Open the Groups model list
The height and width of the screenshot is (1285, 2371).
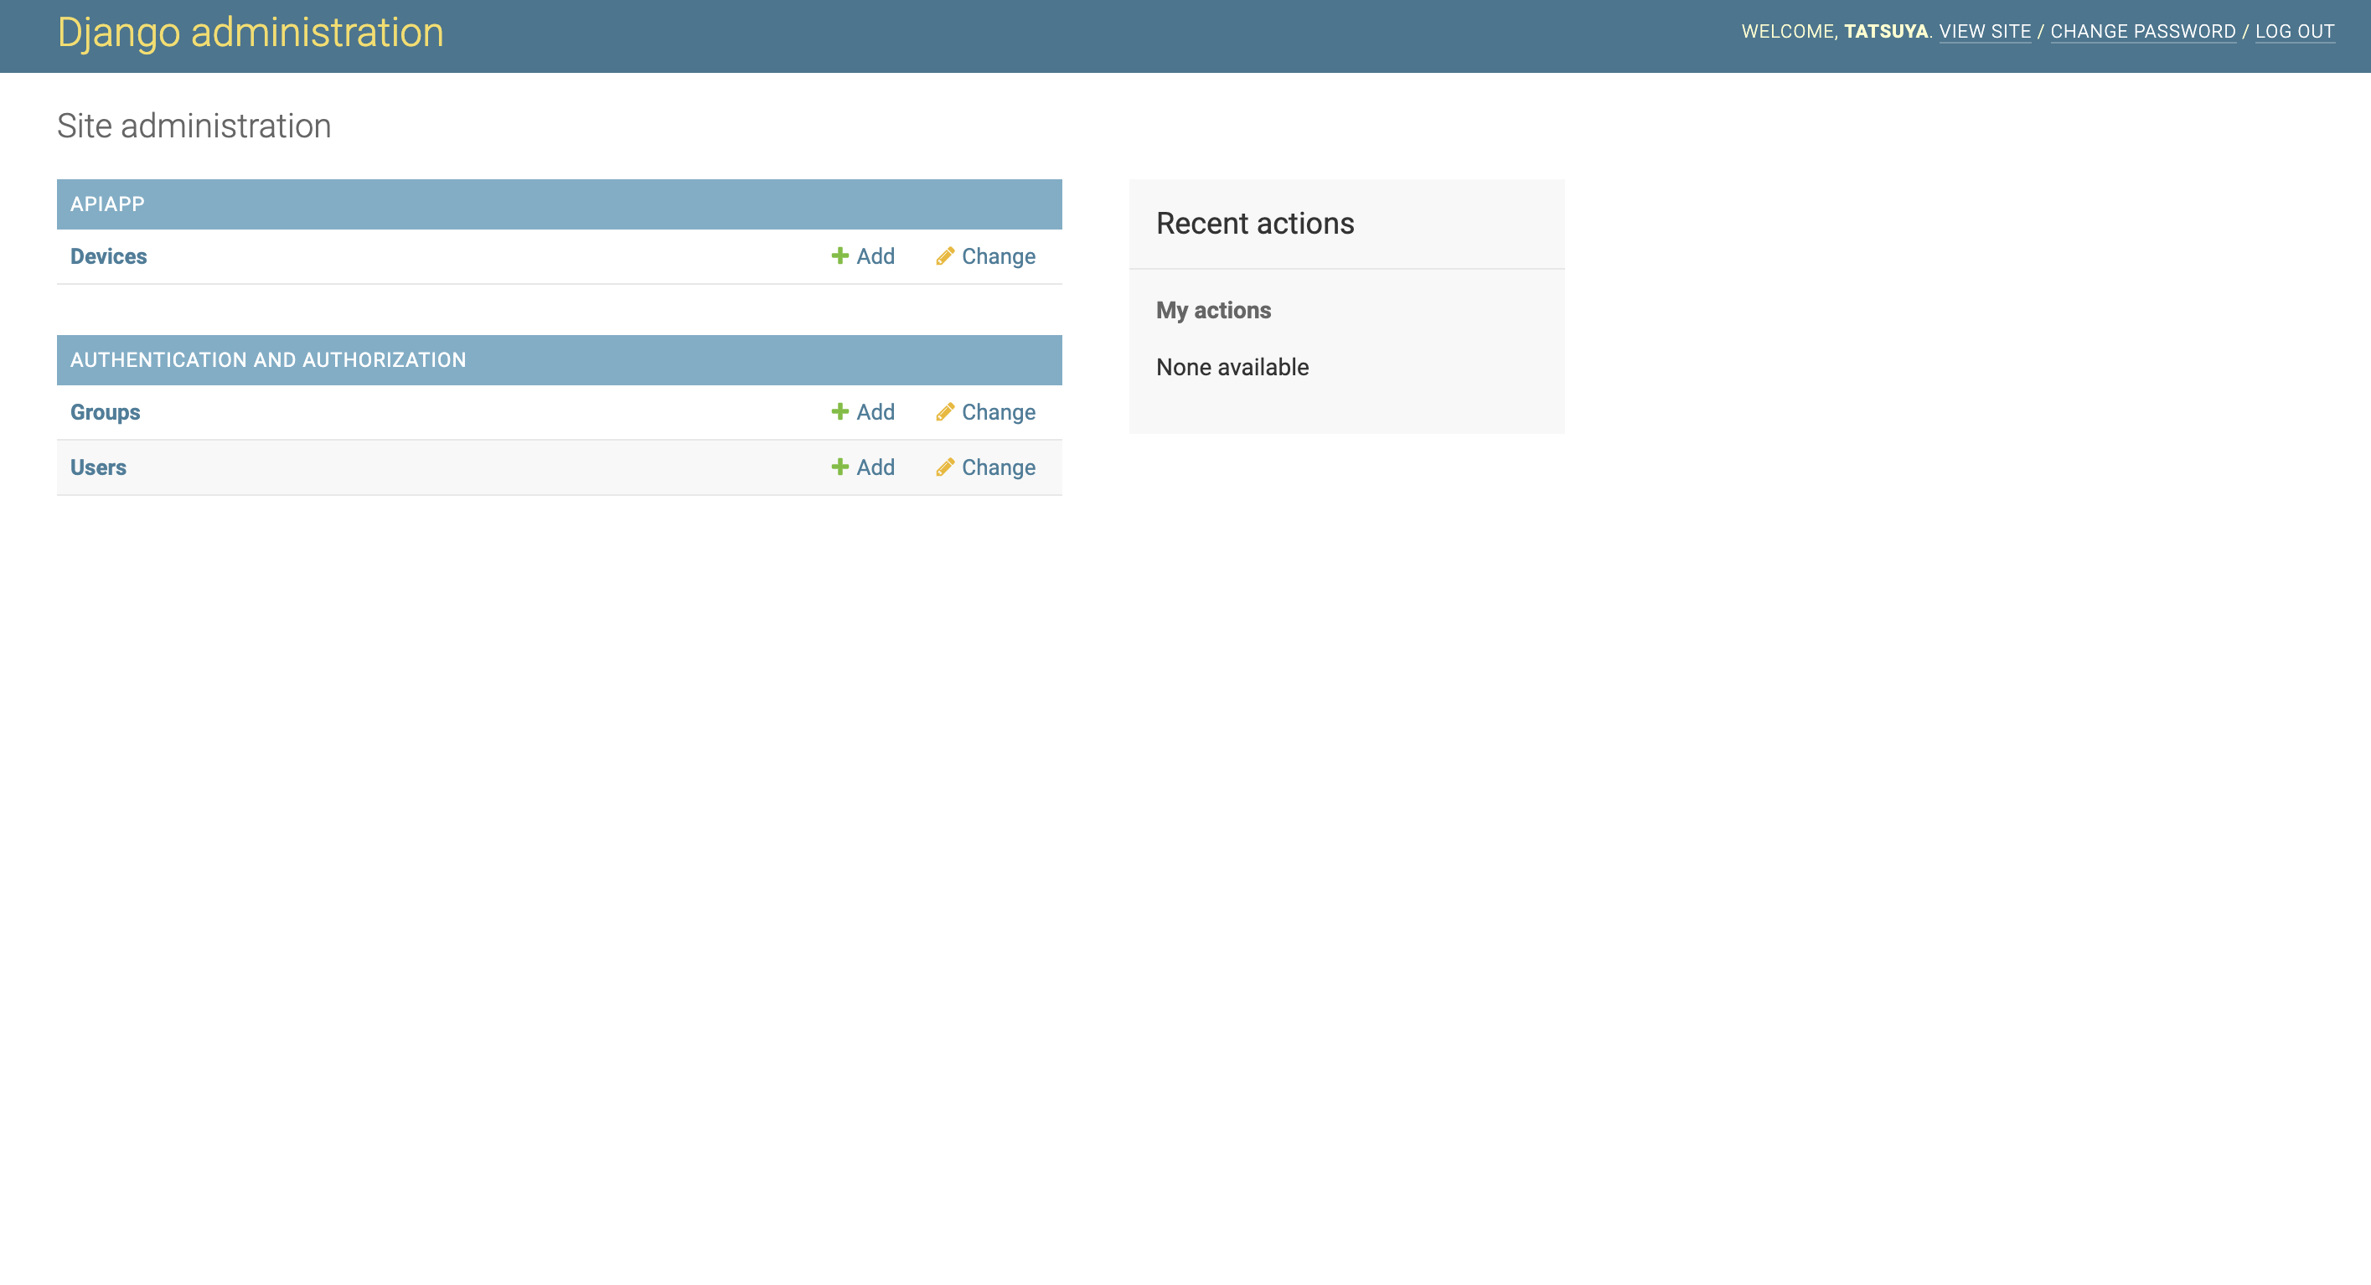click(105, 411)
